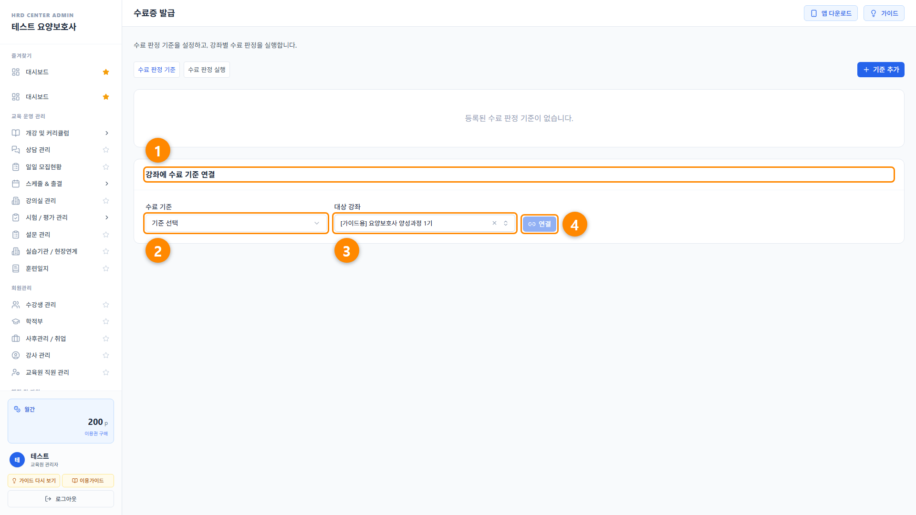Click the 기준 추가 button
This screenshot has height=515, width=916.
pyautogui.click(x=881, y=70)
